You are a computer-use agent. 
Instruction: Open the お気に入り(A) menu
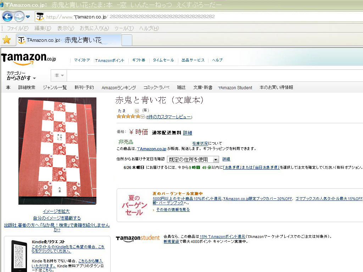coord(94,28)
